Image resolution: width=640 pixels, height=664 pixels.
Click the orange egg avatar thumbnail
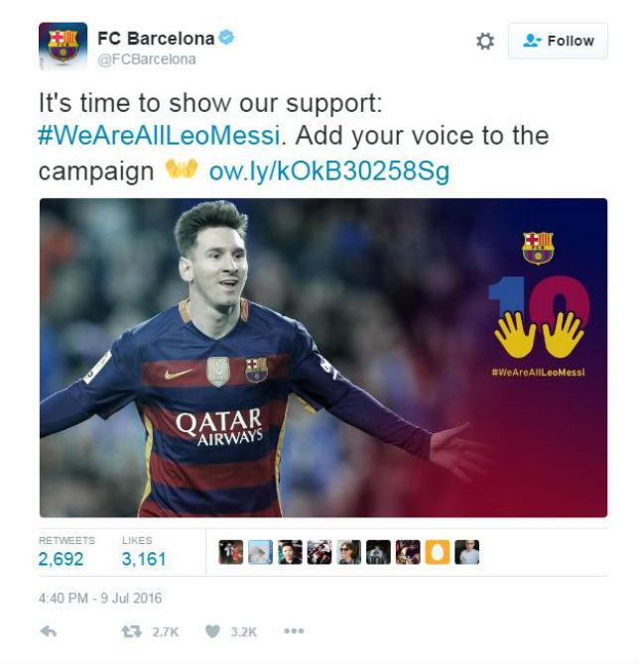pyautogui.click(x=438, y=552)
